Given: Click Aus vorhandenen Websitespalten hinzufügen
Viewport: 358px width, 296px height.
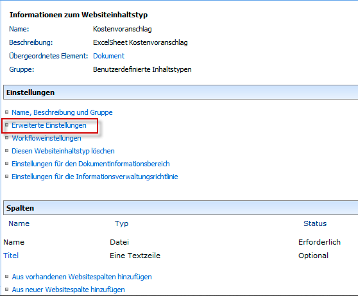Looking at the screenshot, I should (x=81, y=277).
